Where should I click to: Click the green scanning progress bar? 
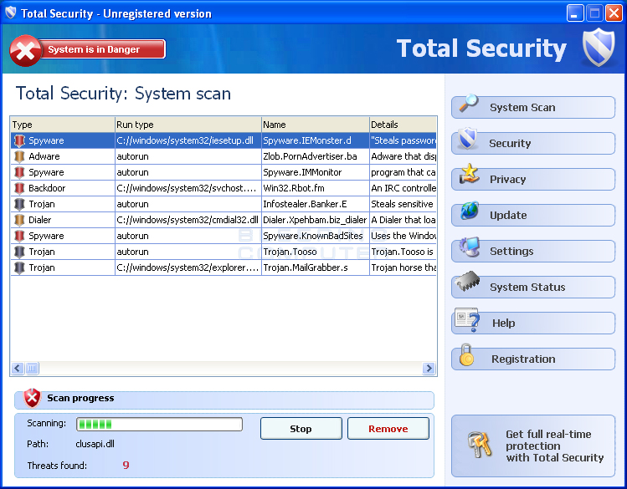159,424
